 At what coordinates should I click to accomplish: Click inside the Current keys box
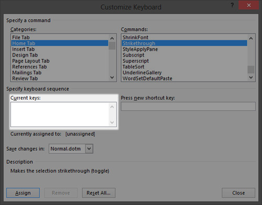pyautogui.click(x=60, y=115)
